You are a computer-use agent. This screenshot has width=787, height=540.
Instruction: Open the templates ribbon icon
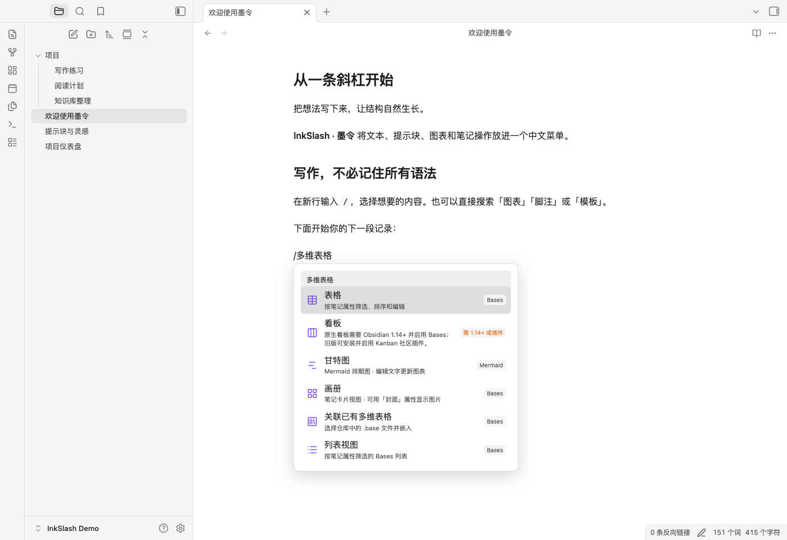pos(12,106)
